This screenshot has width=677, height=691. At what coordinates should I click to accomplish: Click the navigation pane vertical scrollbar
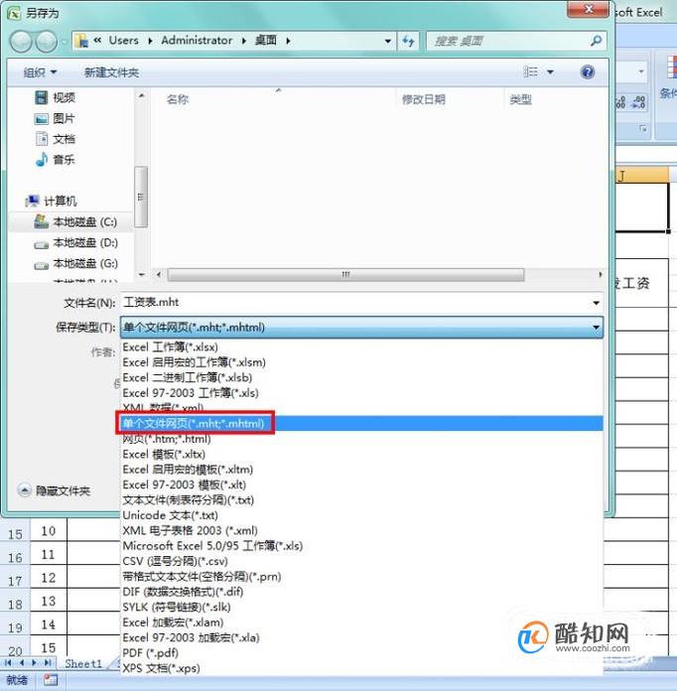click(141, 197)
